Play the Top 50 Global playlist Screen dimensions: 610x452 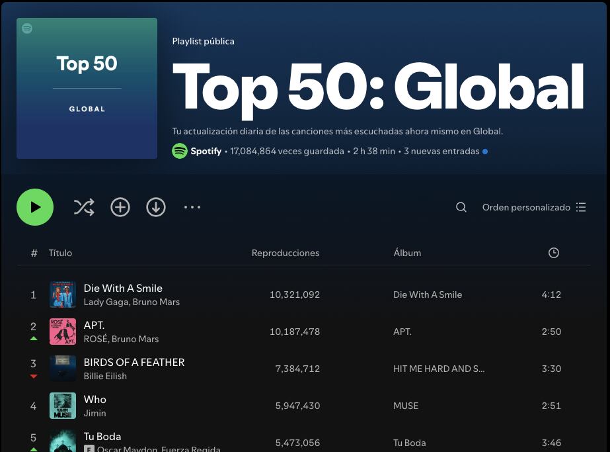coord(35,207)
